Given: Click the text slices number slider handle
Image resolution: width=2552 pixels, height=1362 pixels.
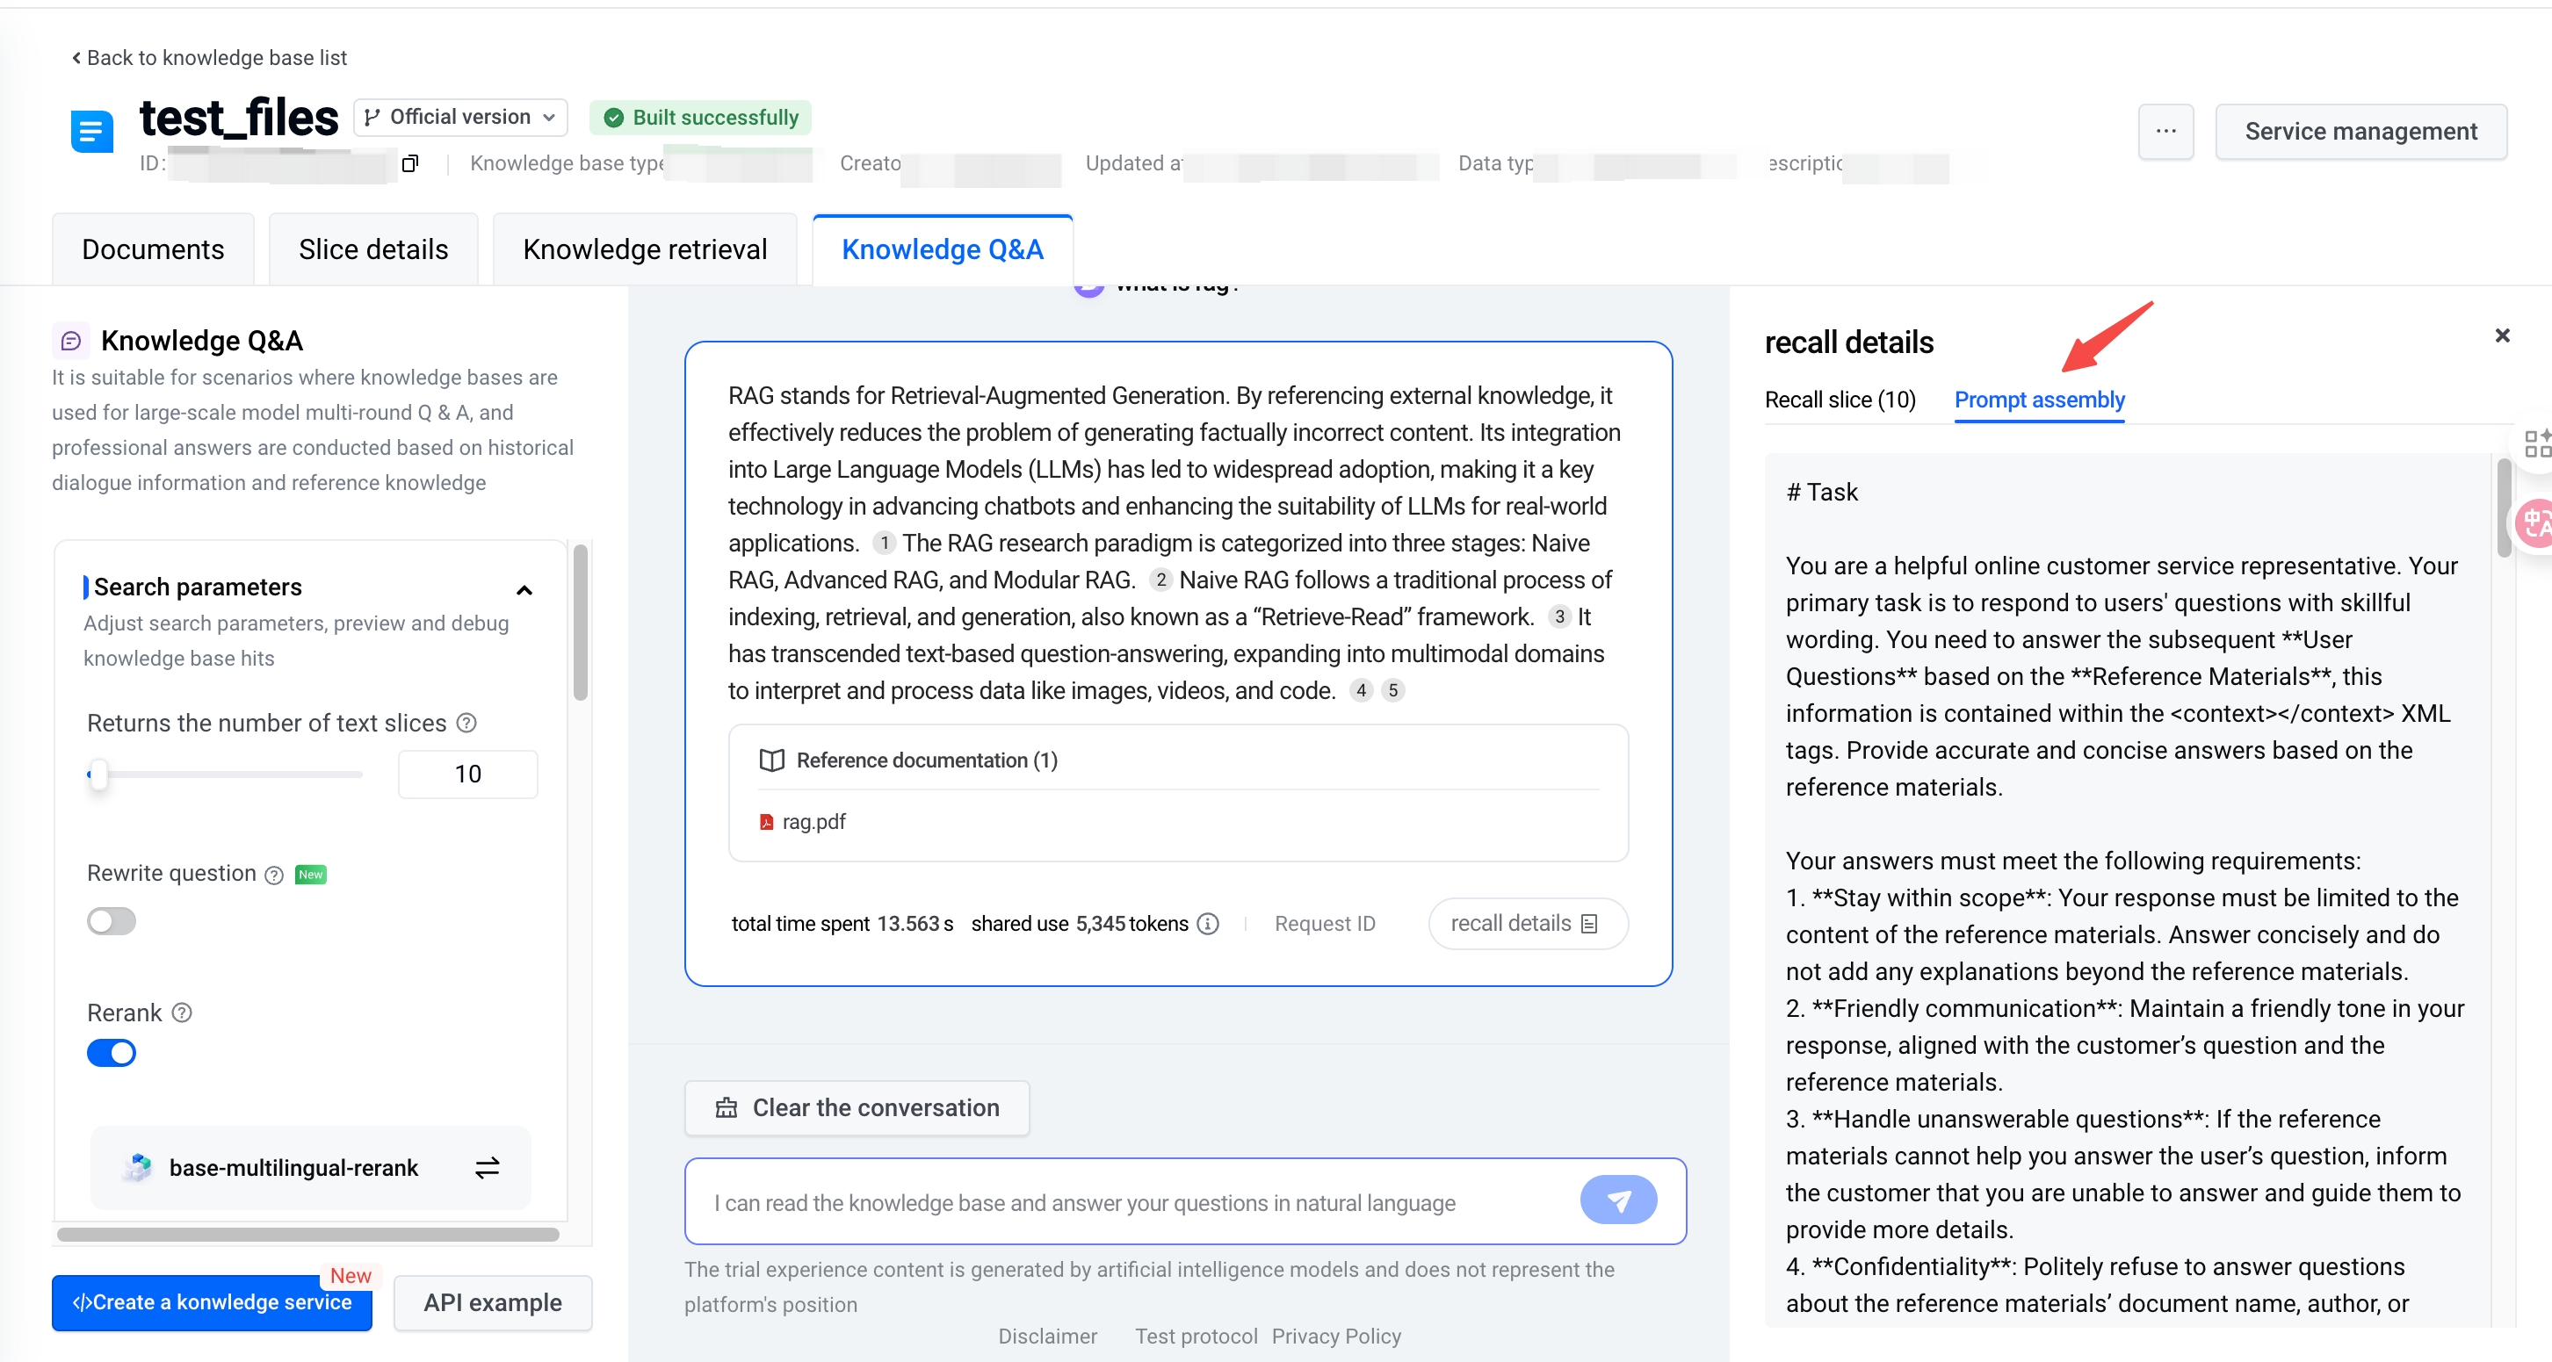Looking at the screenshot, I should coord(98,774).
